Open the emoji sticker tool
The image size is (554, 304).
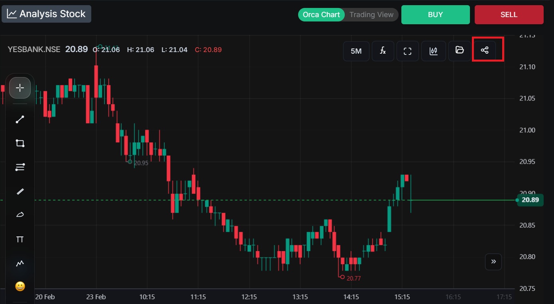tap(20, 286)
